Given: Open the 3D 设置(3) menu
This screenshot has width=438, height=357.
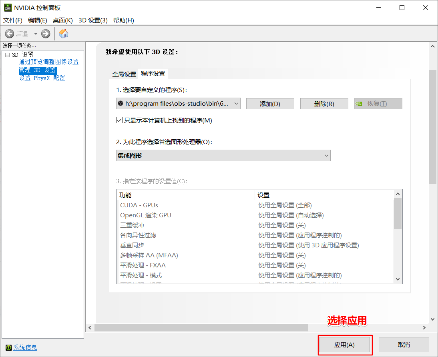Looking at the screenshot, I should 93,20.
